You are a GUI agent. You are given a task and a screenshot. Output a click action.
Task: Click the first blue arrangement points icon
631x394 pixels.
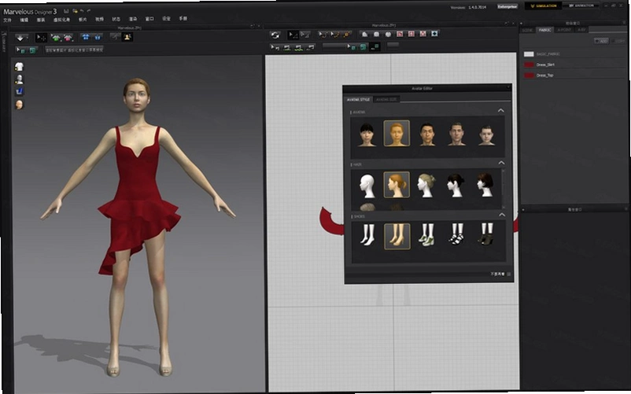coord(85,37)
